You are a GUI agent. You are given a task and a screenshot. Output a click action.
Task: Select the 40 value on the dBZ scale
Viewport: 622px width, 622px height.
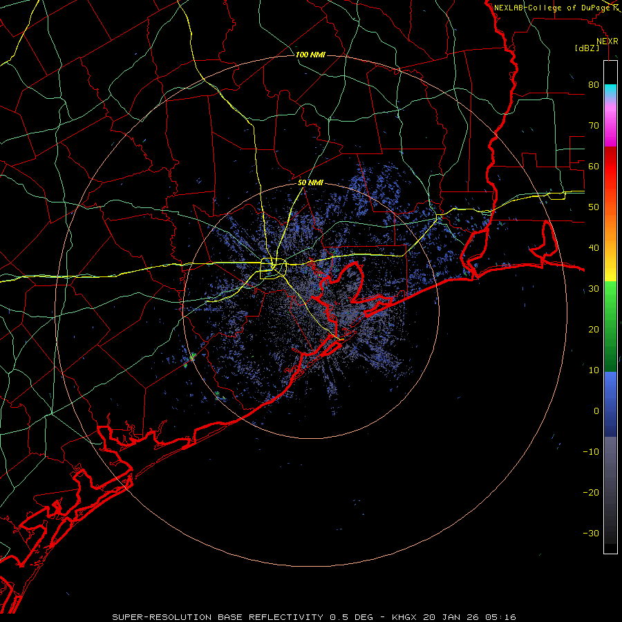(594, 248)
